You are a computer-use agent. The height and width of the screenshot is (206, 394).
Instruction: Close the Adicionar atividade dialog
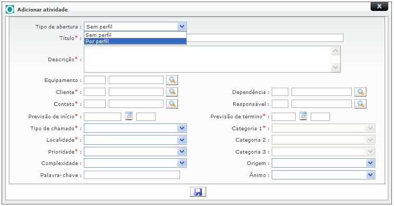click(379, 6)
